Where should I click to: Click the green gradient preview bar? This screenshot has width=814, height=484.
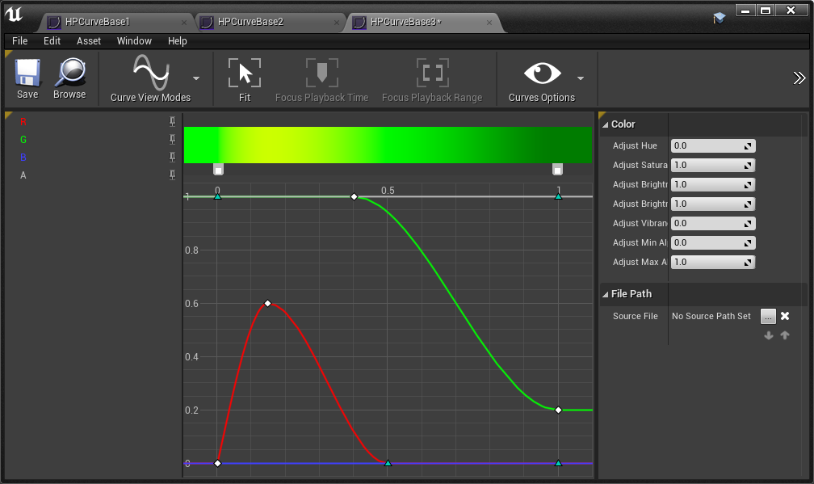388,145
